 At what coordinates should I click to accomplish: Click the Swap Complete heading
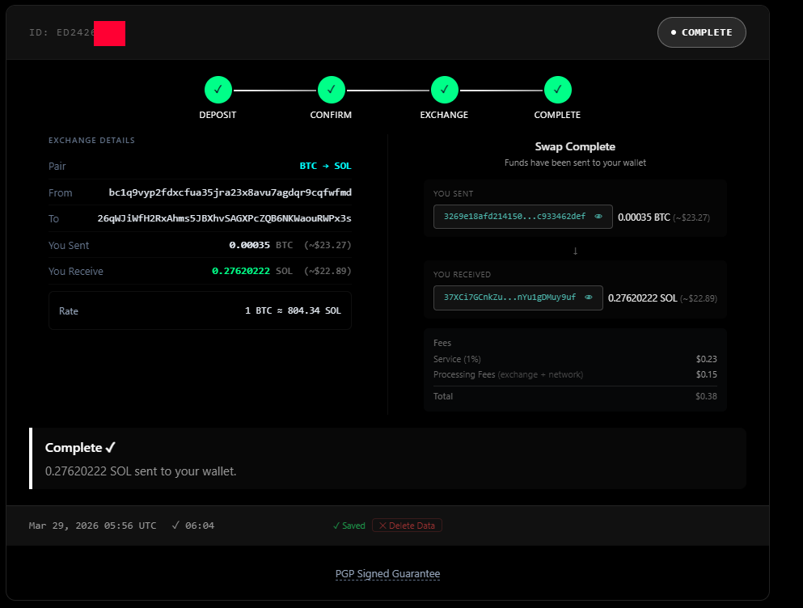tap(575, 146)
